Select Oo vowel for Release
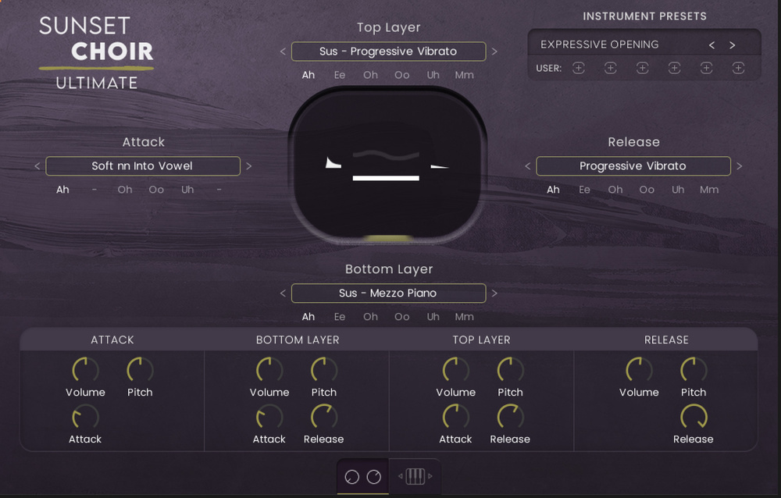Image resolution: width=781 pixels, height=498 pixels. click(x=647, y=190)
